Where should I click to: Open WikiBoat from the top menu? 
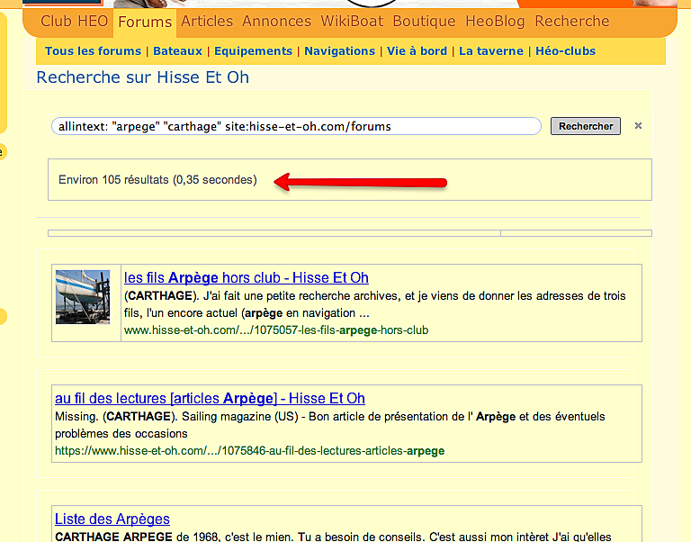tap(352, 22)
